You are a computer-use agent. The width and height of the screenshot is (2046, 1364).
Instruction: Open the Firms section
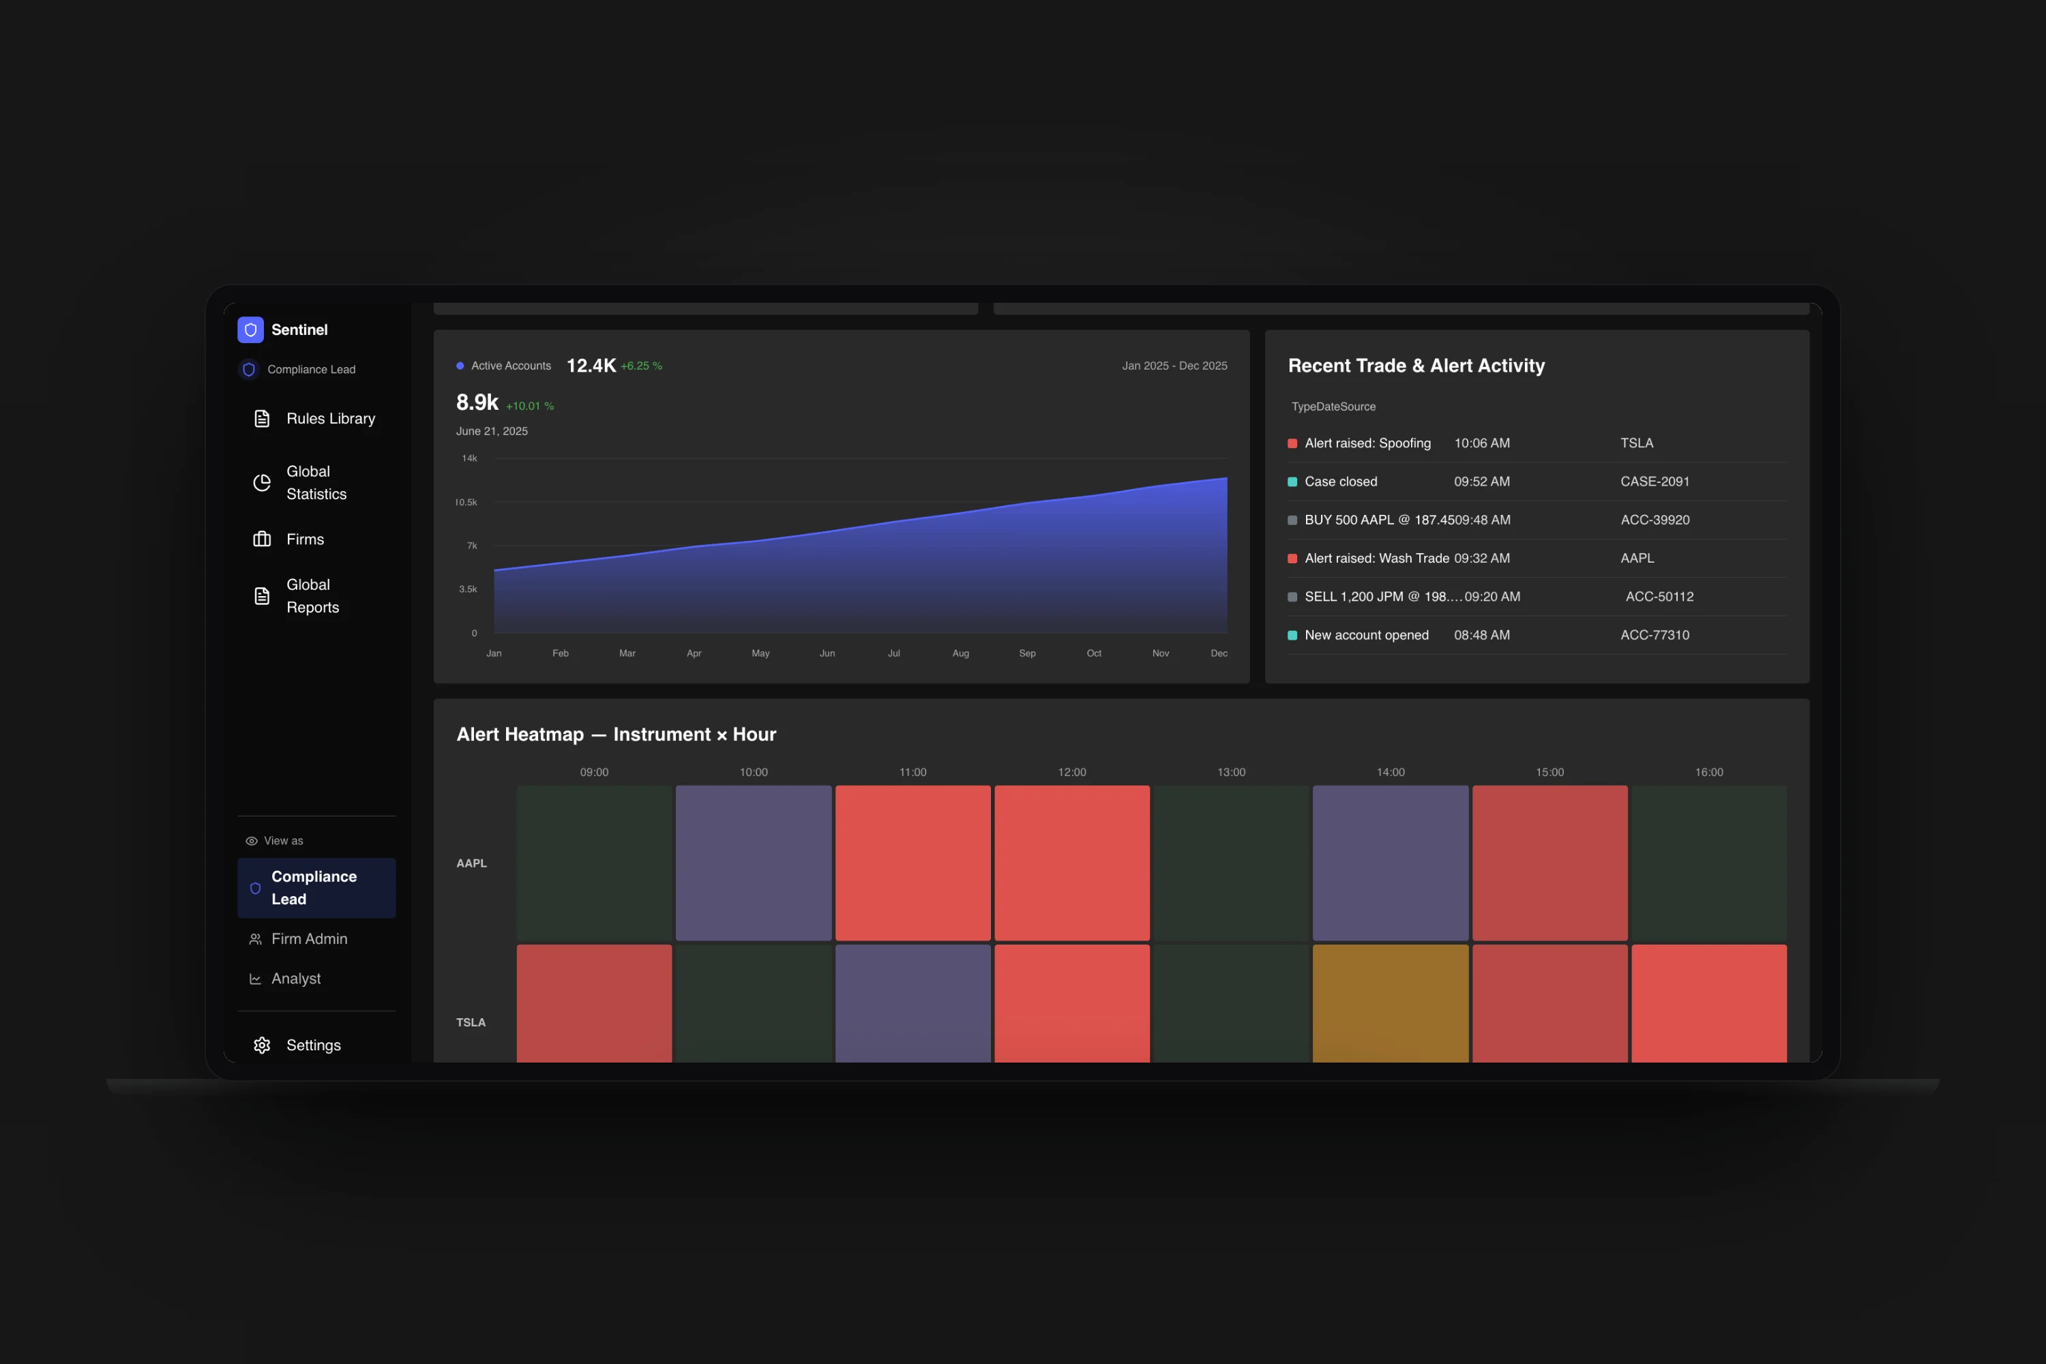click(x=316, y=539)
